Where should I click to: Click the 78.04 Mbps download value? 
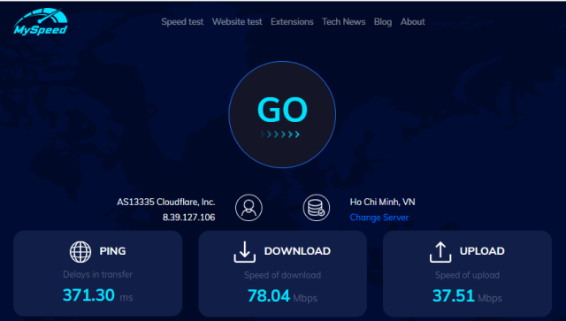pos(282,296)
